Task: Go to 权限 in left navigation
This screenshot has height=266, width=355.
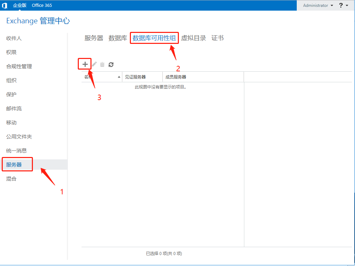Action: [11, 52]
